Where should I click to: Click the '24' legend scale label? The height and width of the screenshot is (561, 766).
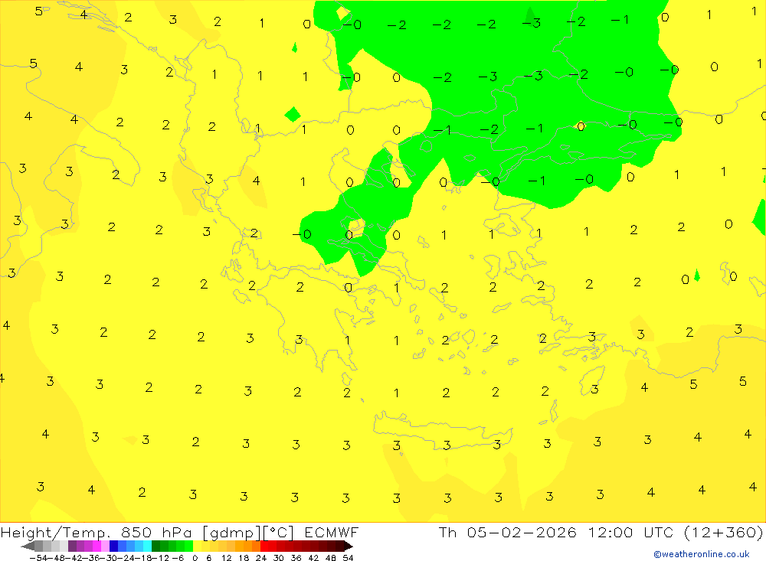[261, 558]
